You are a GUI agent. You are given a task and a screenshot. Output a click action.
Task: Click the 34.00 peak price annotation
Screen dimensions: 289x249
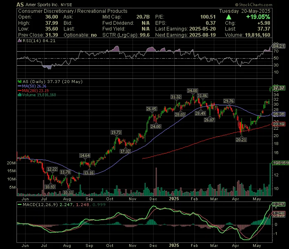coord(192,90)
